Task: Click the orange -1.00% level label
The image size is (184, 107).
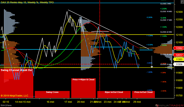Action: point(163,73)
